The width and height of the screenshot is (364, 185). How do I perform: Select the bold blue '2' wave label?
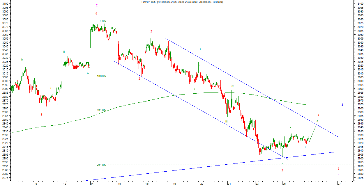pyautogui.click(x=342, y=104)
